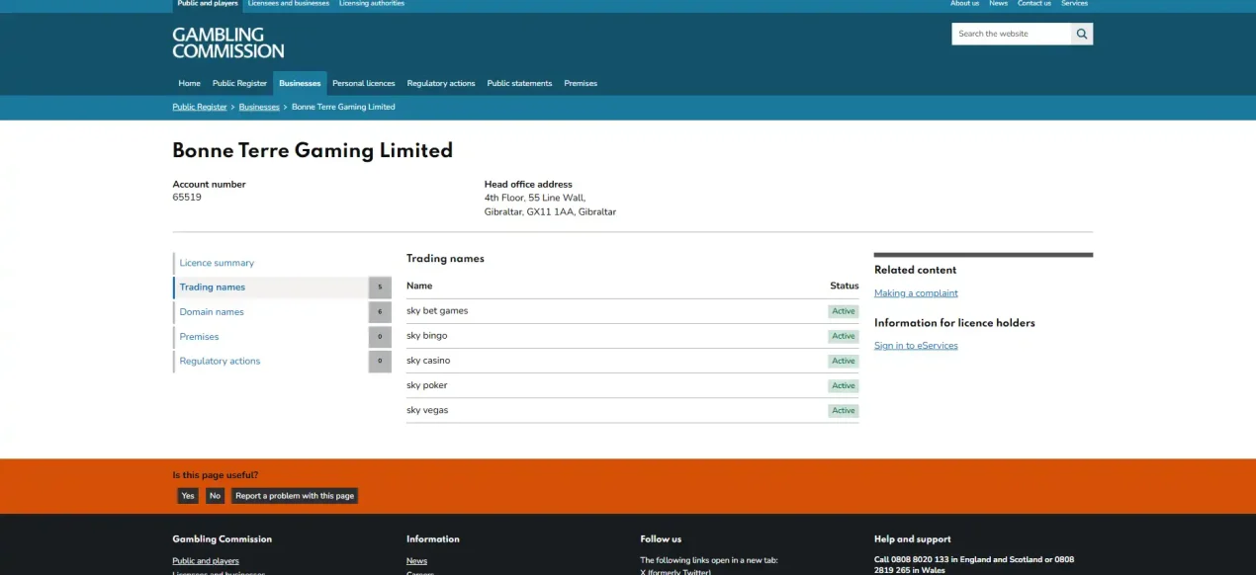Click the sky bet games row
The image size is (1256, 575).
point(632,311)
